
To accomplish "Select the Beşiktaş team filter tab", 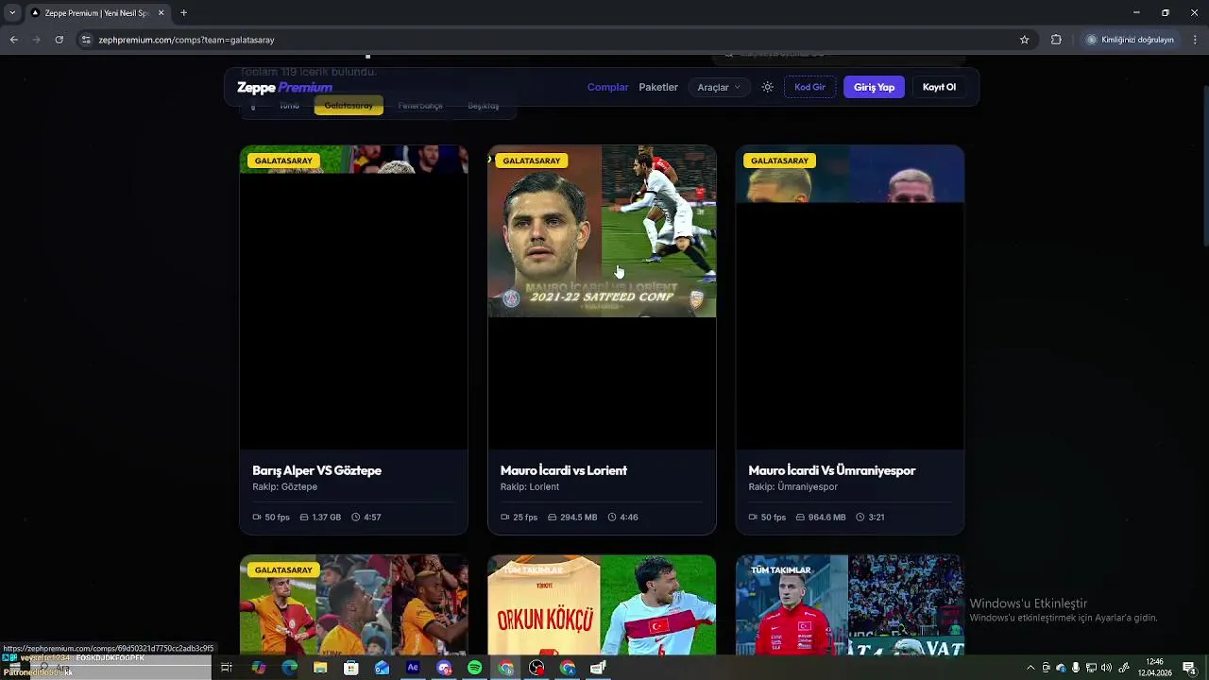I will click(x=483, y=106).
